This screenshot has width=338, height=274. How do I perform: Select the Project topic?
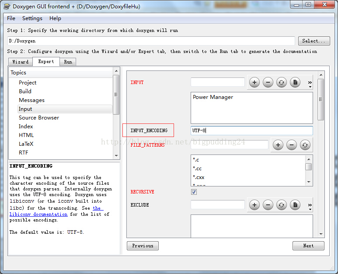tap(28, 83)
